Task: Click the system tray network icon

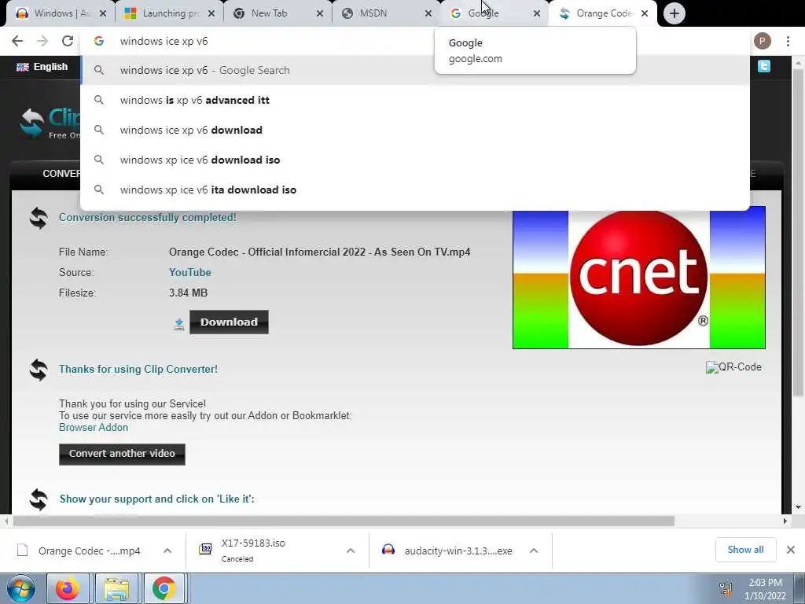Action: tap(726, 588)
